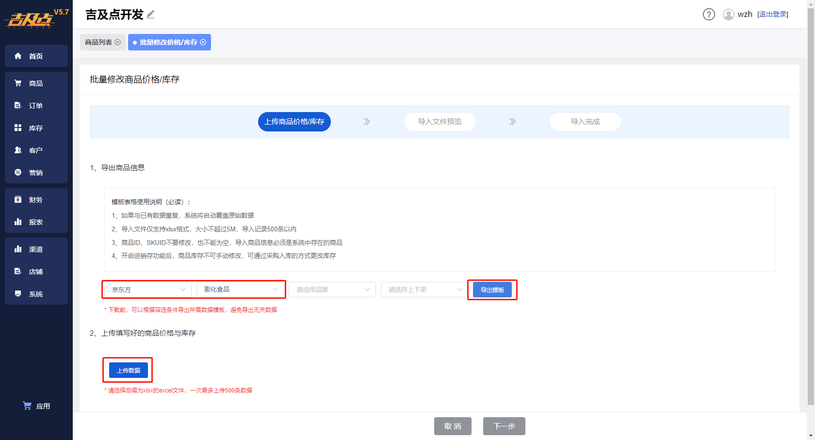
Task: Open the 财务 finance icon
Action: coord(18,199)
